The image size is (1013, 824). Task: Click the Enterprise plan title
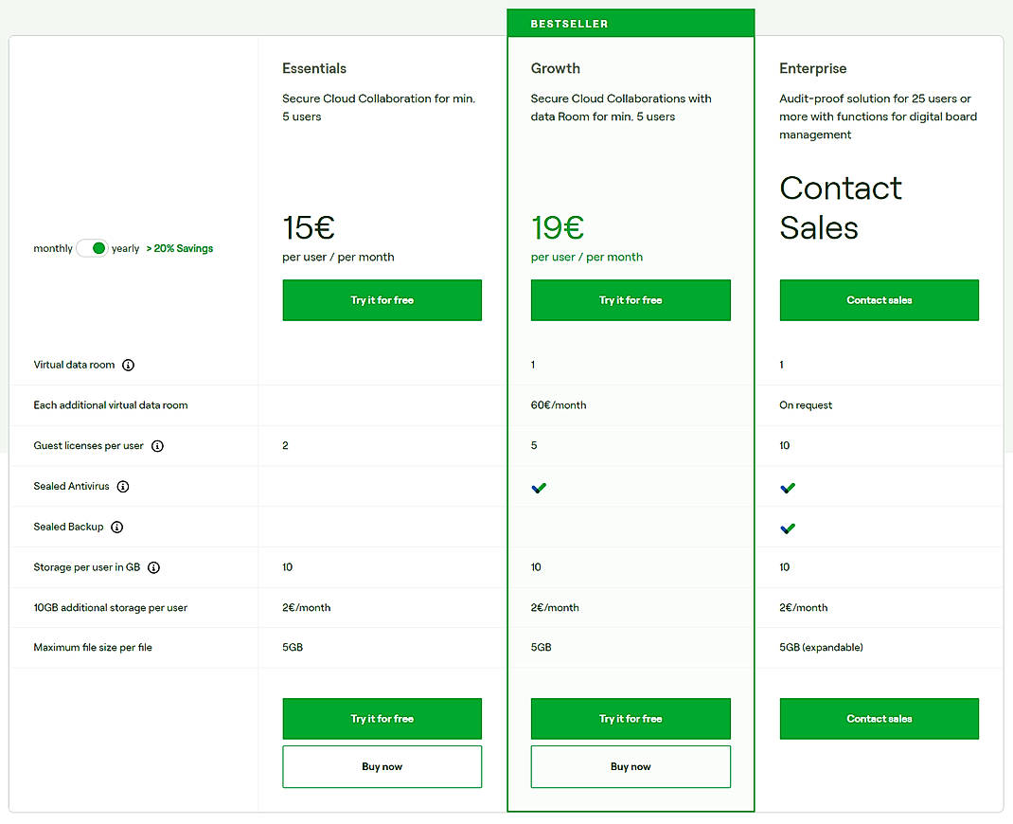[812, 68]
